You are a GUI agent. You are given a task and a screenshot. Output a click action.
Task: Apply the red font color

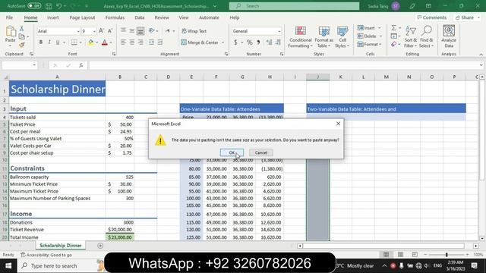point(105,42)
